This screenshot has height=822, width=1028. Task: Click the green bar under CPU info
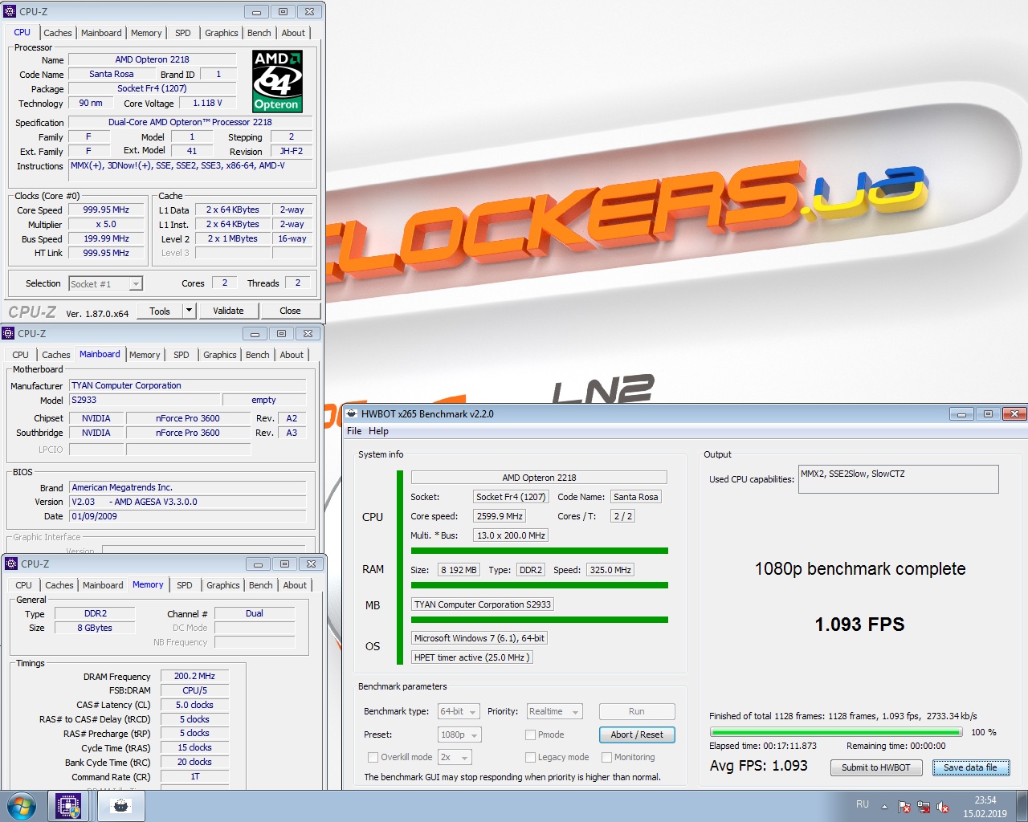[x=540, y=551]
